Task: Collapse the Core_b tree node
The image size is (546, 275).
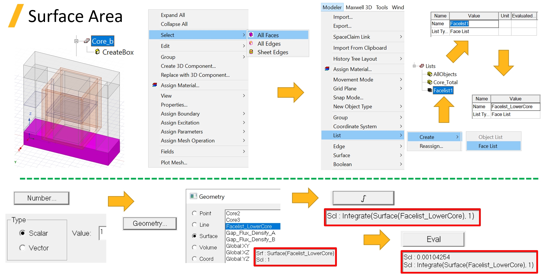Action: pos(76,41)
